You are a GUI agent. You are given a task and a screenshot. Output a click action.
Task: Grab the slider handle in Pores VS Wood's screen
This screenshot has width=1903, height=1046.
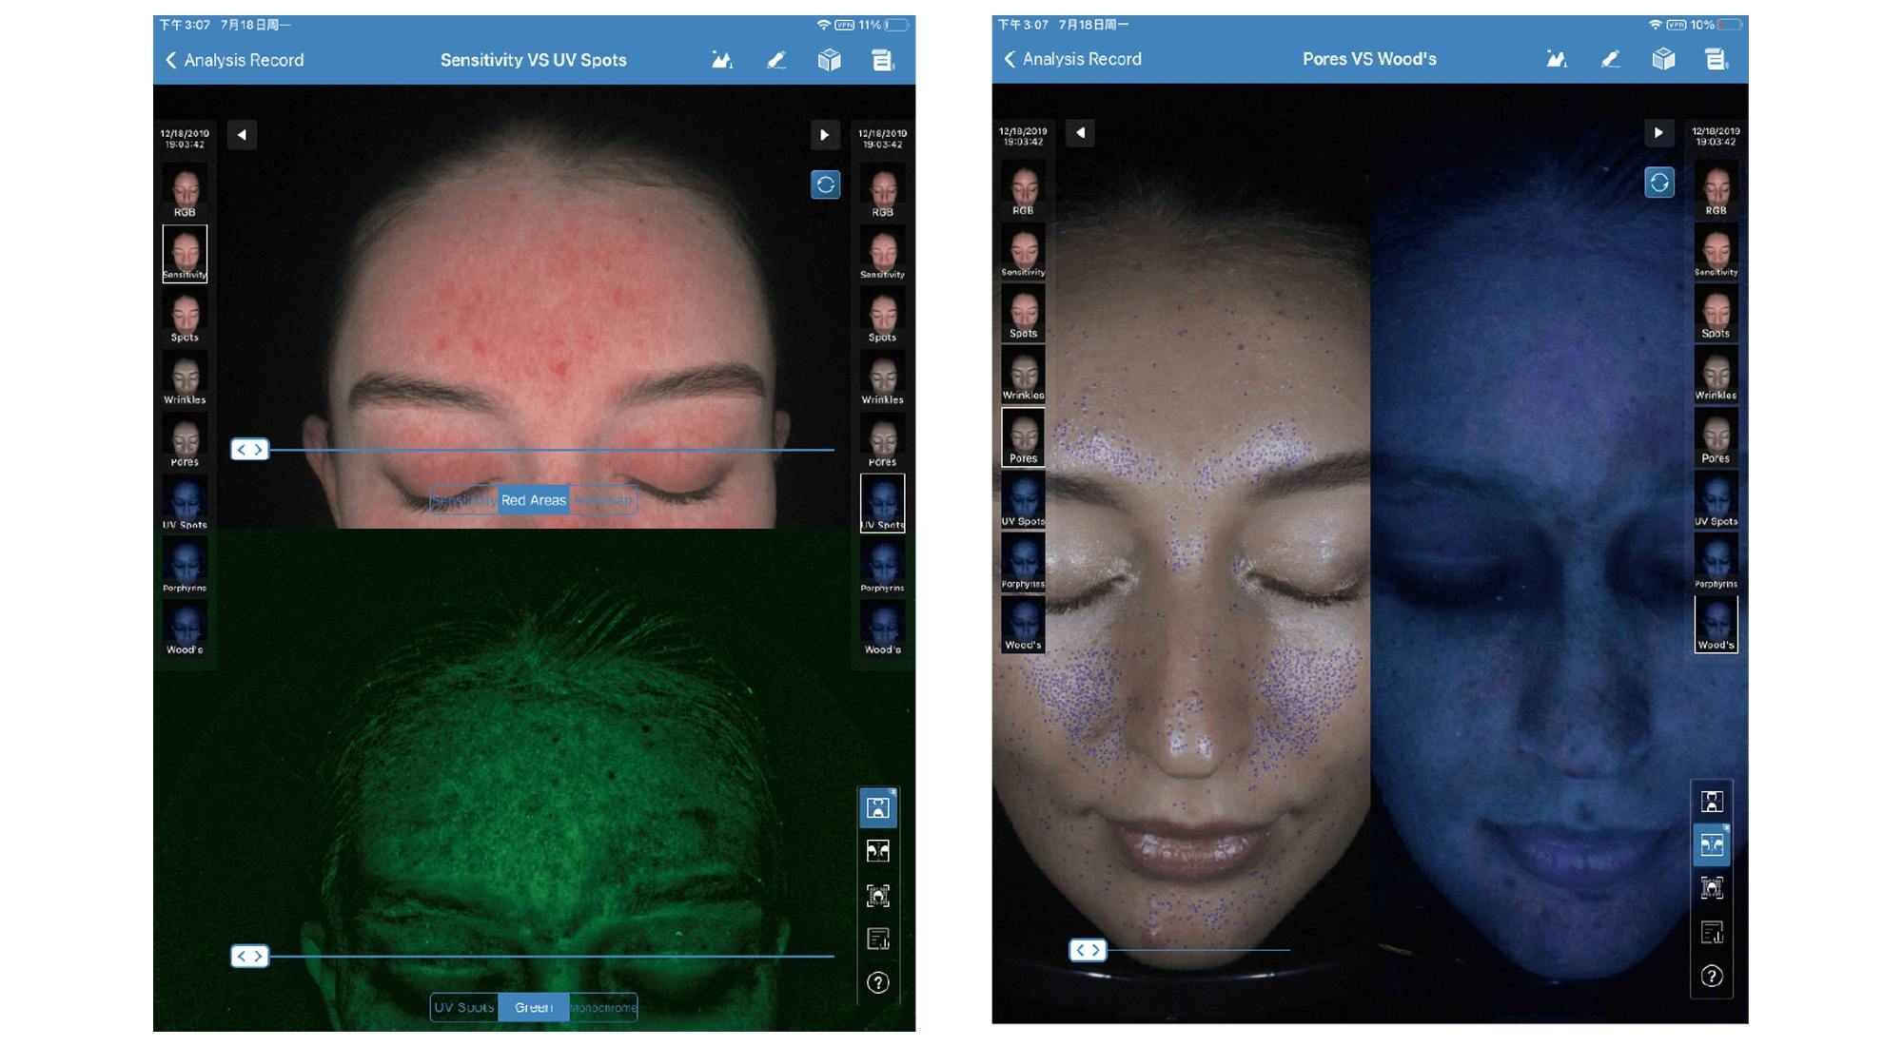point(1088,950)
